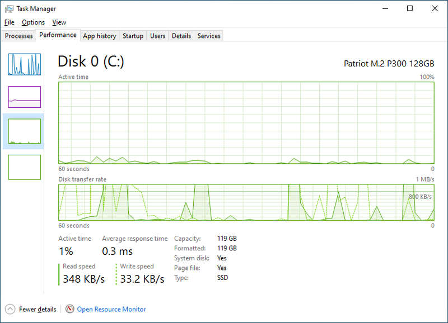Select the Disk 0 graph thumbnail
Screen dimensions: 448x323
pyautogui.click(x=24, y=131)
